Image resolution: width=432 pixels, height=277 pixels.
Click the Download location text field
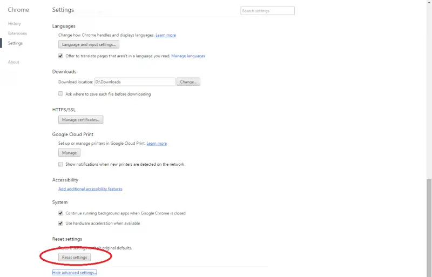[x=134, y=82]
